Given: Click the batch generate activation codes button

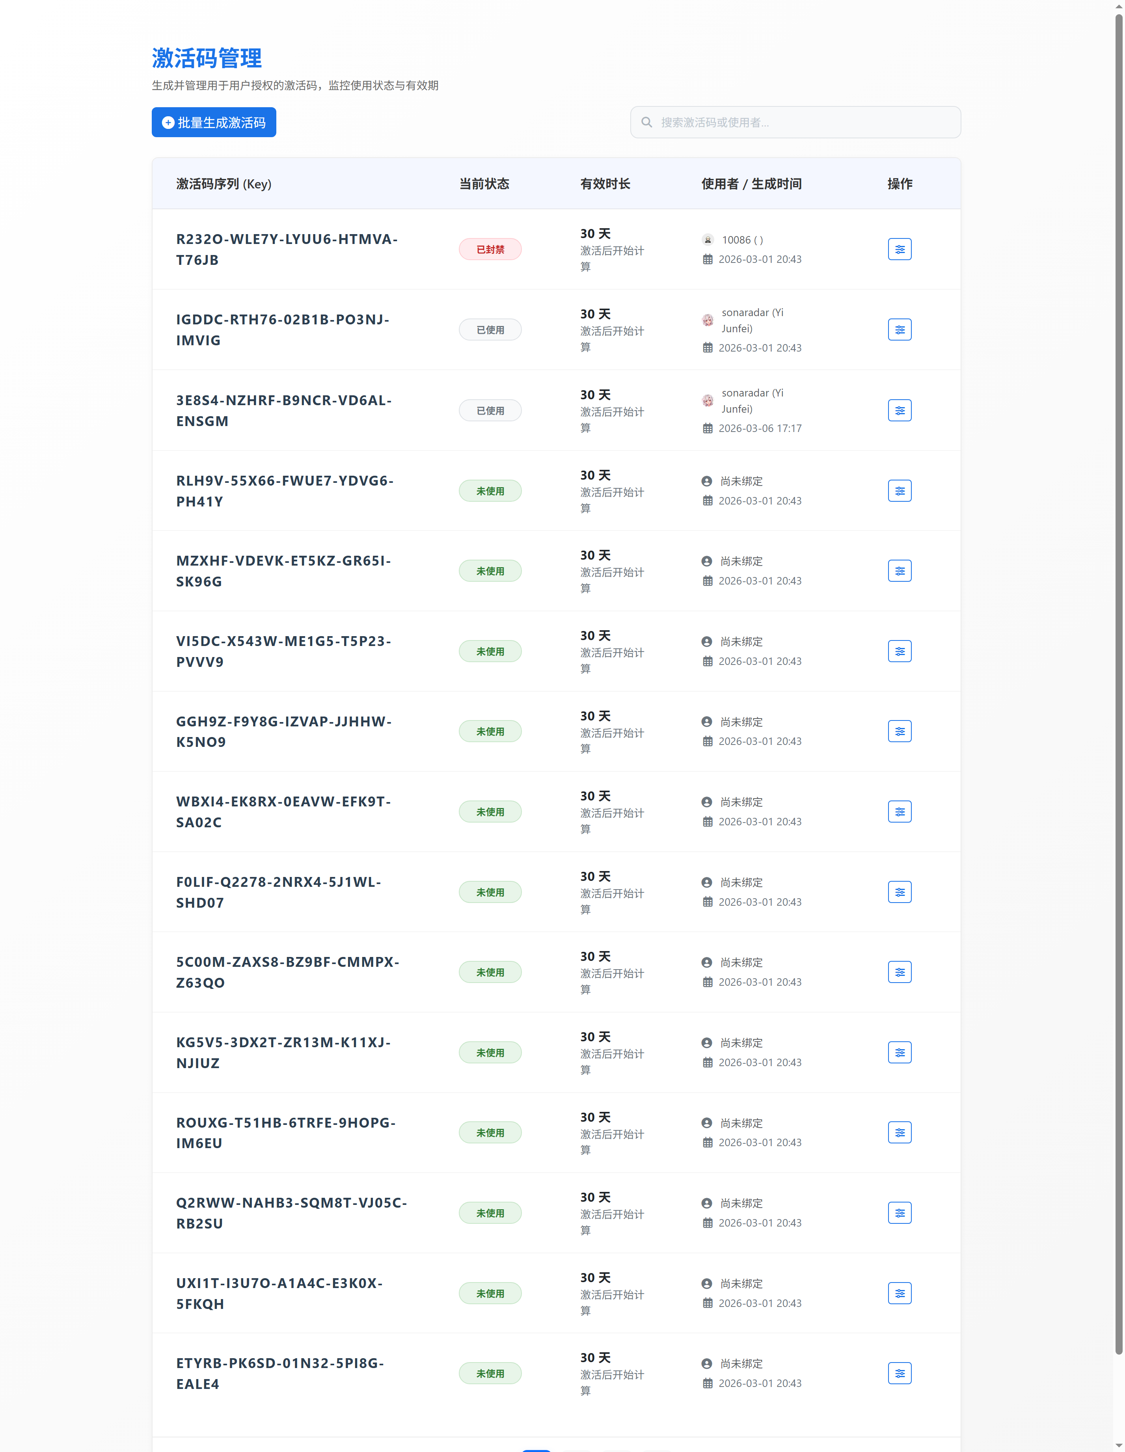Looking at the screenshot, I should coord(213,122).
